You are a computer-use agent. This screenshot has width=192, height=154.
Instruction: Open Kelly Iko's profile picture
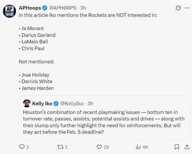(x=26, y=104)
